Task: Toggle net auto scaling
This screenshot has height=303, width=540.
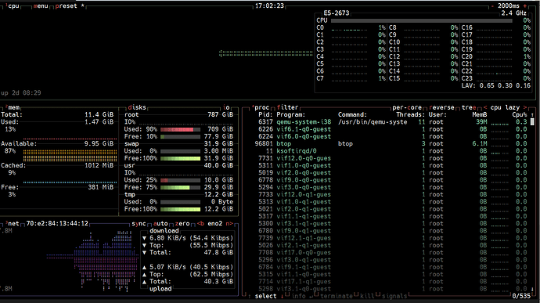Action: [160, 223]
